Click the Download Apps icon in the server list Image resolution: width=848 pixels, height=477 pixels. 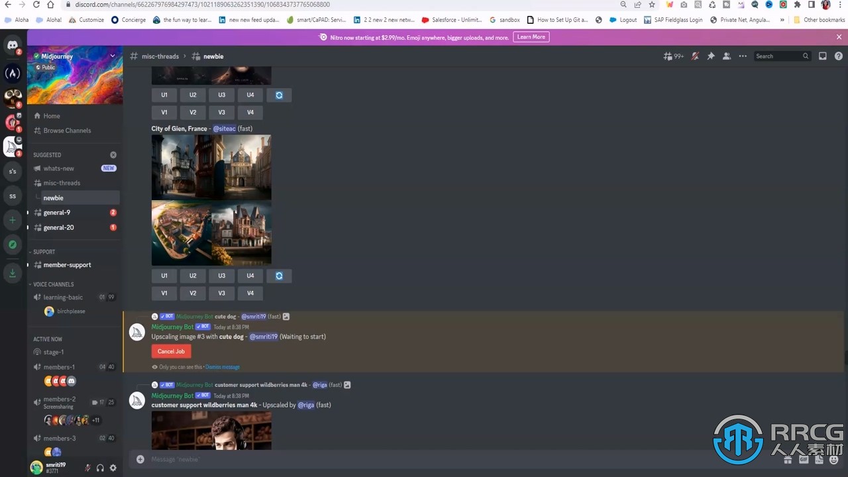tap(13, 273)
